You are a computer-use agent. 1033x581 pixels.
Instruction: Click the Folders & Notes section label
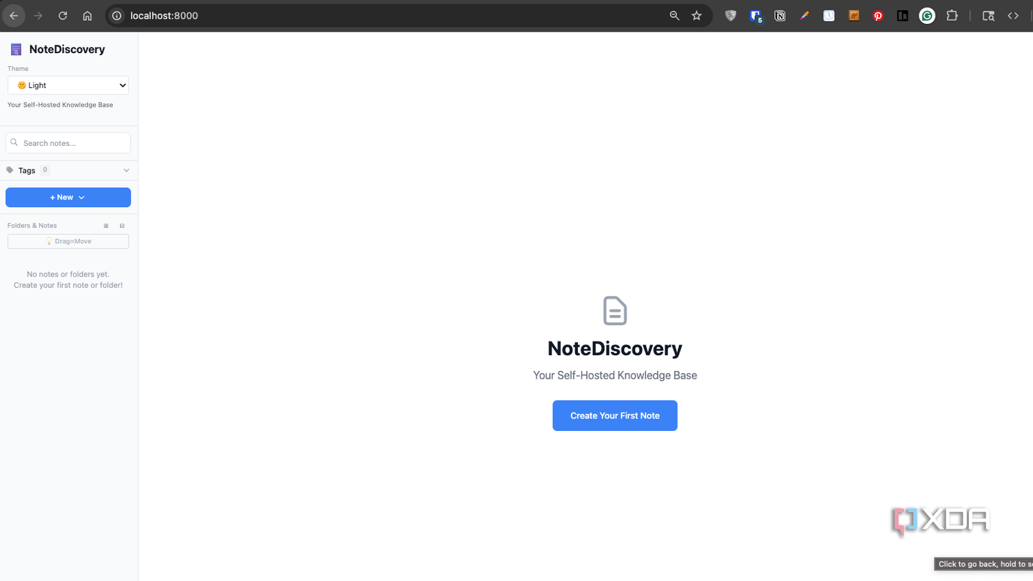click(32, 226)
